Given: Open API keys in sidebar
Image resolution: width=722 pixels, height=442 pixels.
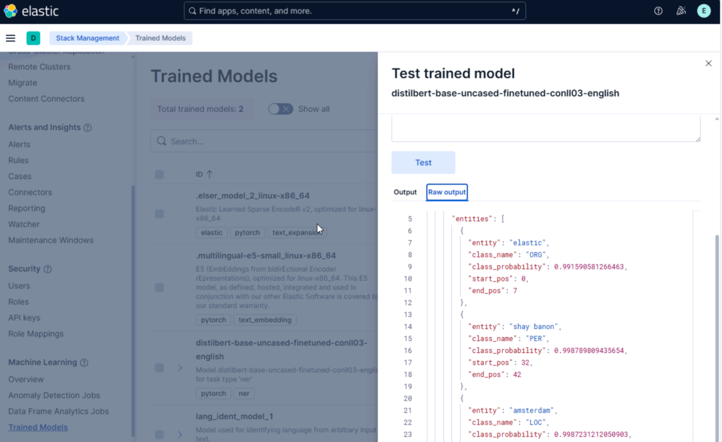Looking at the screenshot, I should pos(25,318).
